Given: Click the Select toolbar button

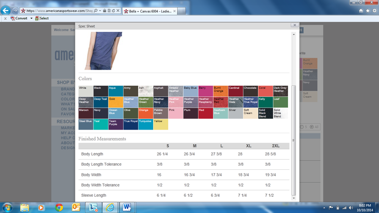Looking at the screenshot, I should pos(42,18).
